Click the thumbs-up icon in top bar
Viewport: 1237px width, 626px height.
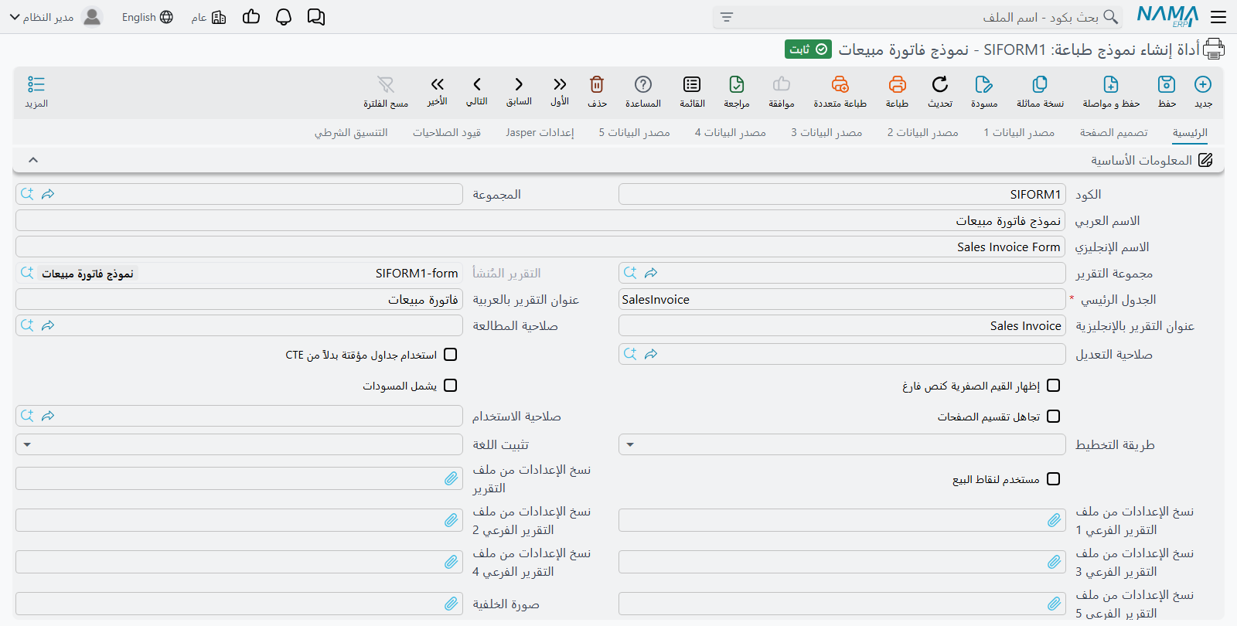(x=251, y=17)
